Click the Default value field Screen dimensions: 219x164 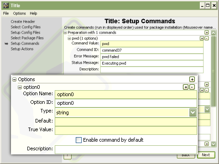click(126, 122)
